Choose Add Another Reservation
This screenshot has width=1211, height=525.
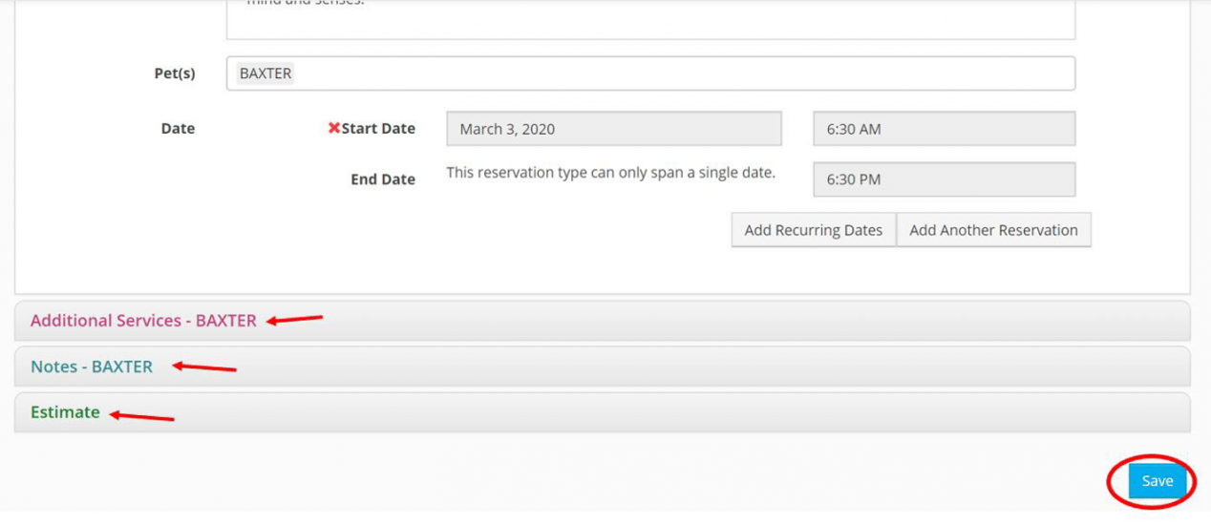[x=993, y=230]
